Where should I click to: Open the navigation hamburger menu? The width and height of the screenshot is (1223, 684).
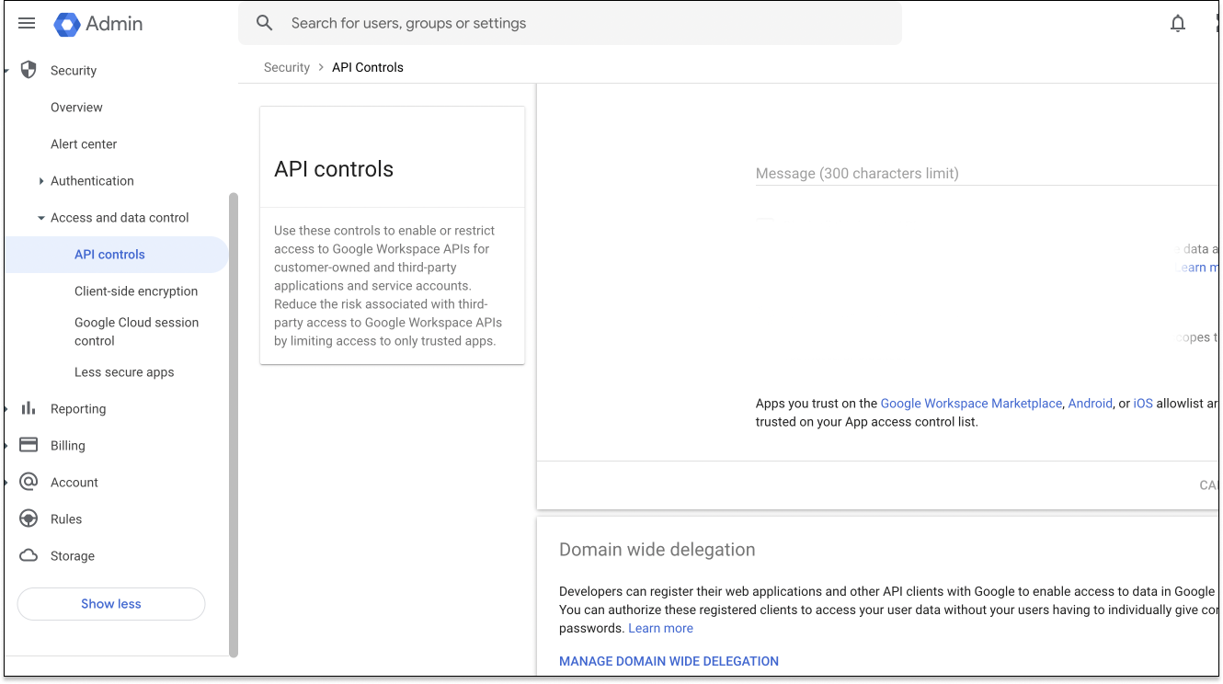point(26,23)
